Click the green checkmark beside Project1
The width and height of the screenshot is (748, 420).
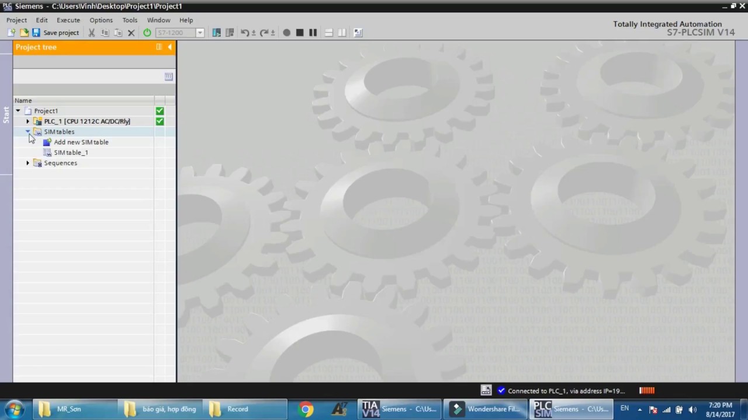pyautogui.click(x=160, y=111)
